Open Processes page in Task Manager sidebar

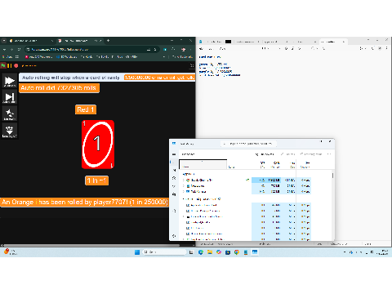[x=174, y=163]
